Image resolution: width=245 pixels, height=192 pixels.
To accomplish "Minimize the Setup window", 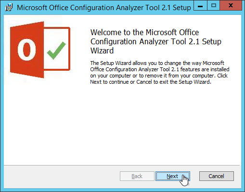I will tap(200, 6).
